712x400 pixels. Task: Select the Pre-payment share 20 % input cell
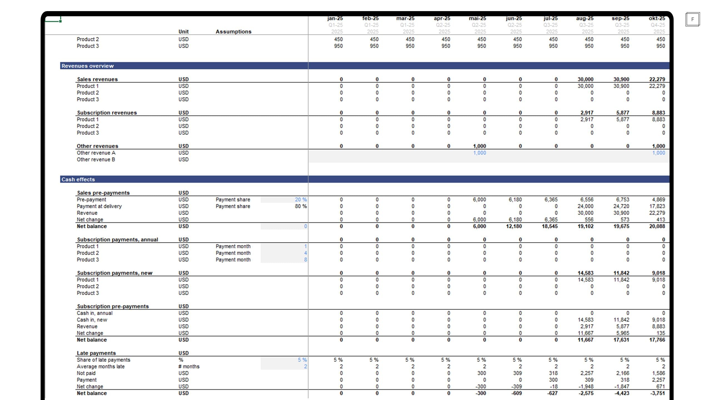click(x=284, y=199)
